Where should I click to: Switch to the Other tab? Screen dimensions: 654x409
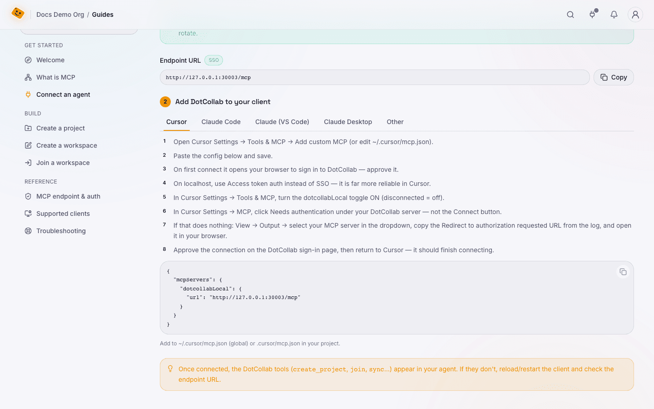click(x=395, y=122)
